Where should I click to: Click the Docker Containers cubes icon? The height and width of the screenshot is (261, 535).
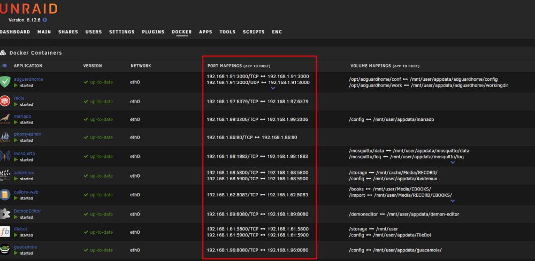[3, 53]
